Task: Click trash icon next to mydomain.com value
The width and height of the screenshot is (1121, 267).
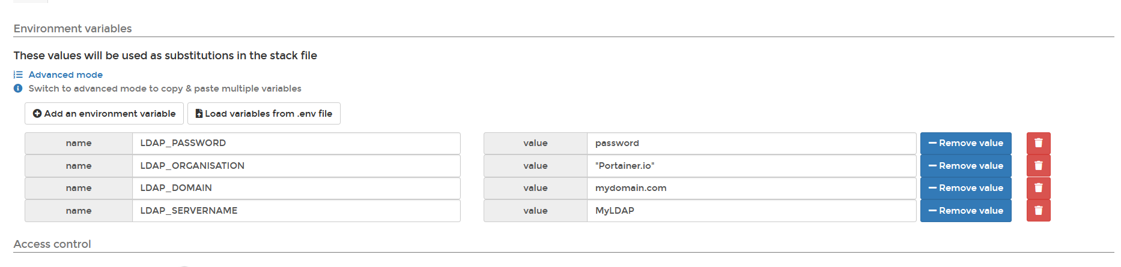Action: (1038, 188)
